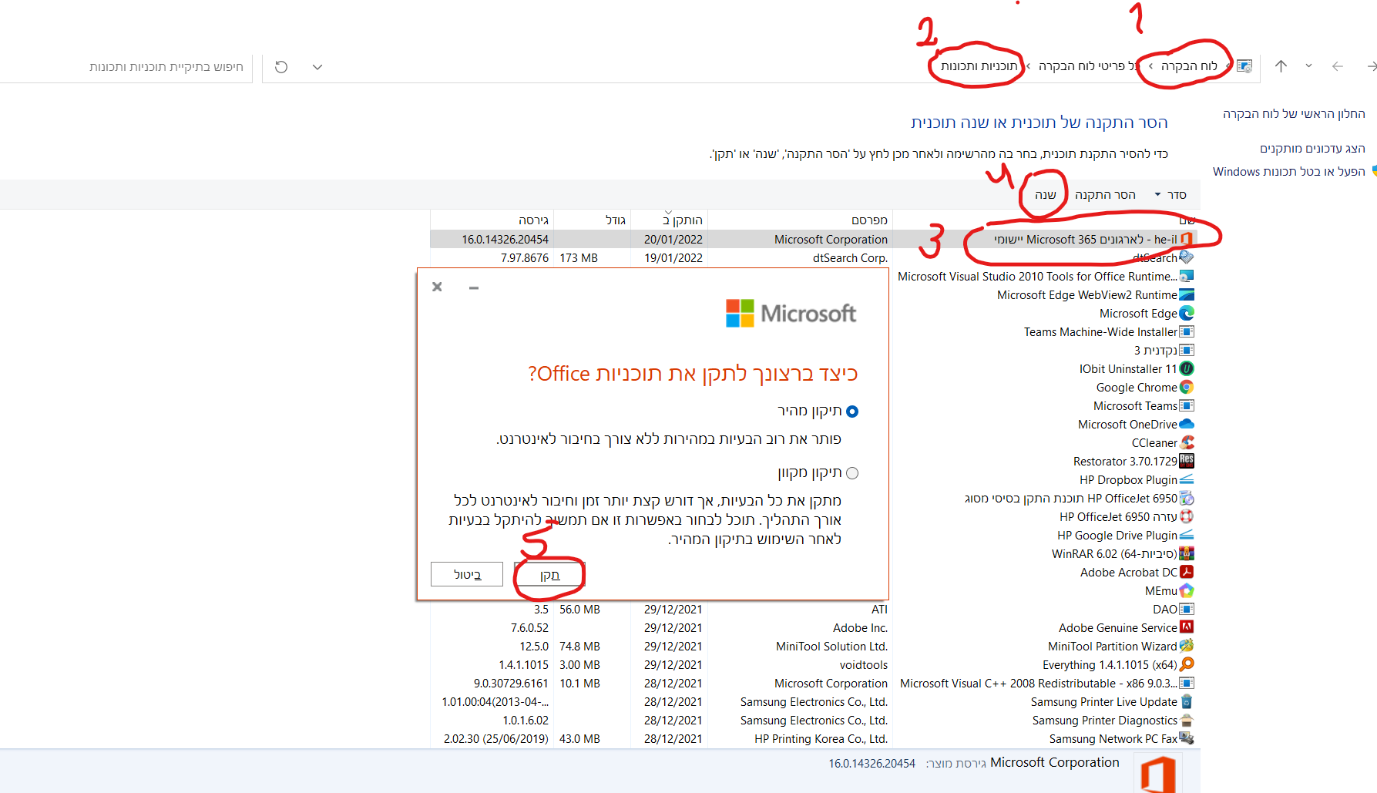Click the Microsoft Edge WebView2 Runtime icon

(x=1187, y=294)
